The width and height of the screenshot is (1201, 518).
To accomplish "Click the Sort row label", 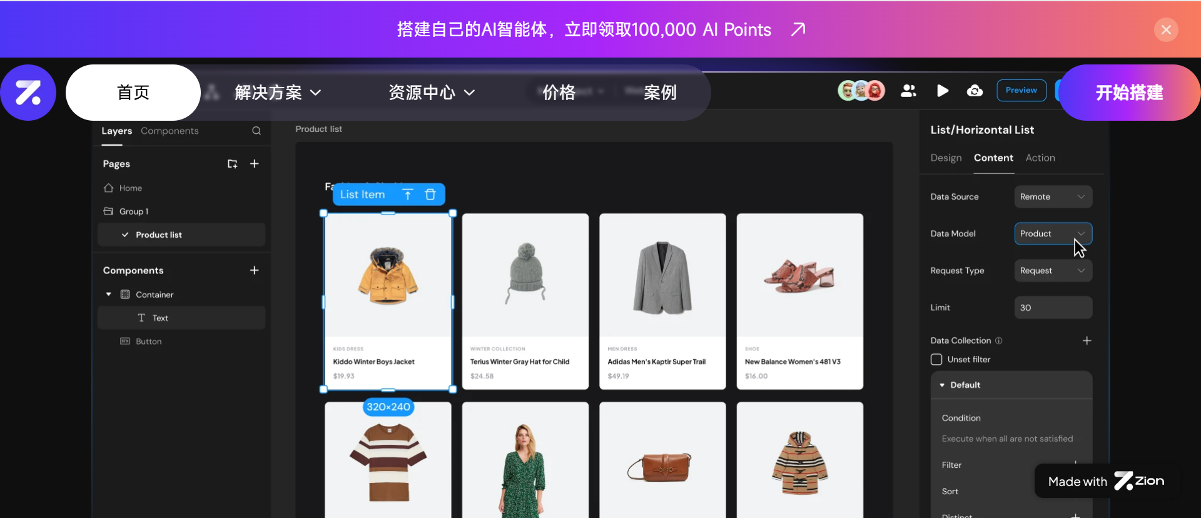I will 950,491.
